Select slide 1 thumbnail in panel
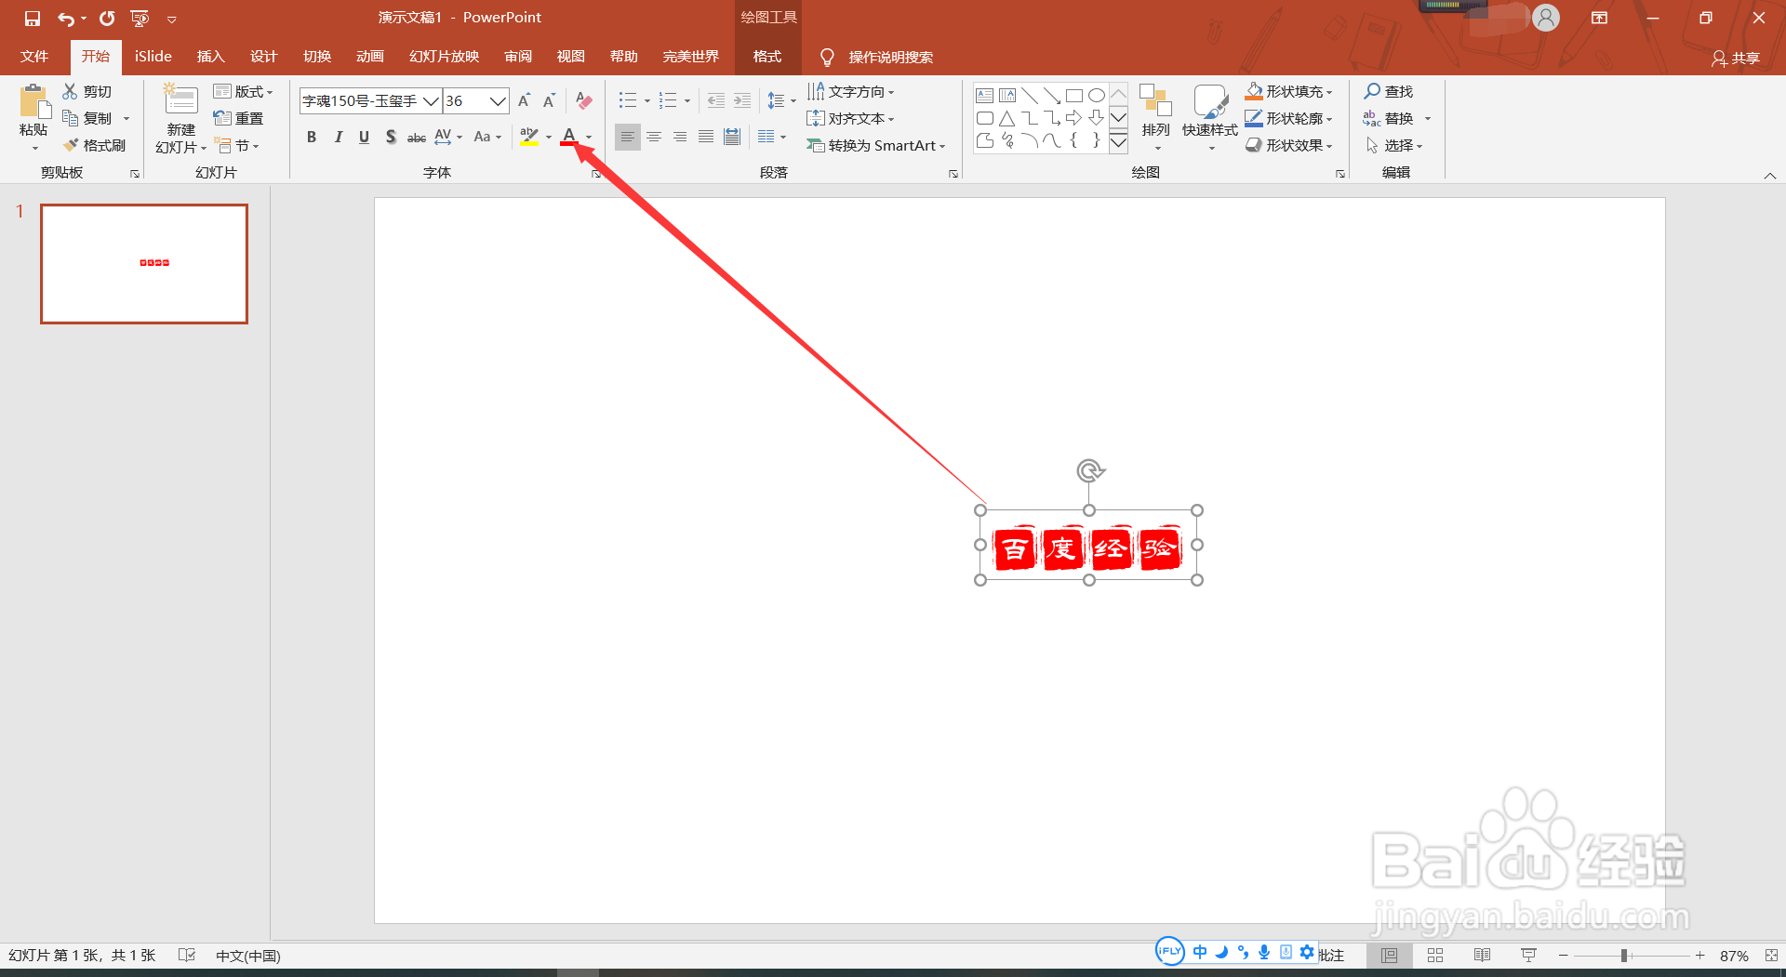The height and width of the screenshot is (977, 1786). coord(144,264)
